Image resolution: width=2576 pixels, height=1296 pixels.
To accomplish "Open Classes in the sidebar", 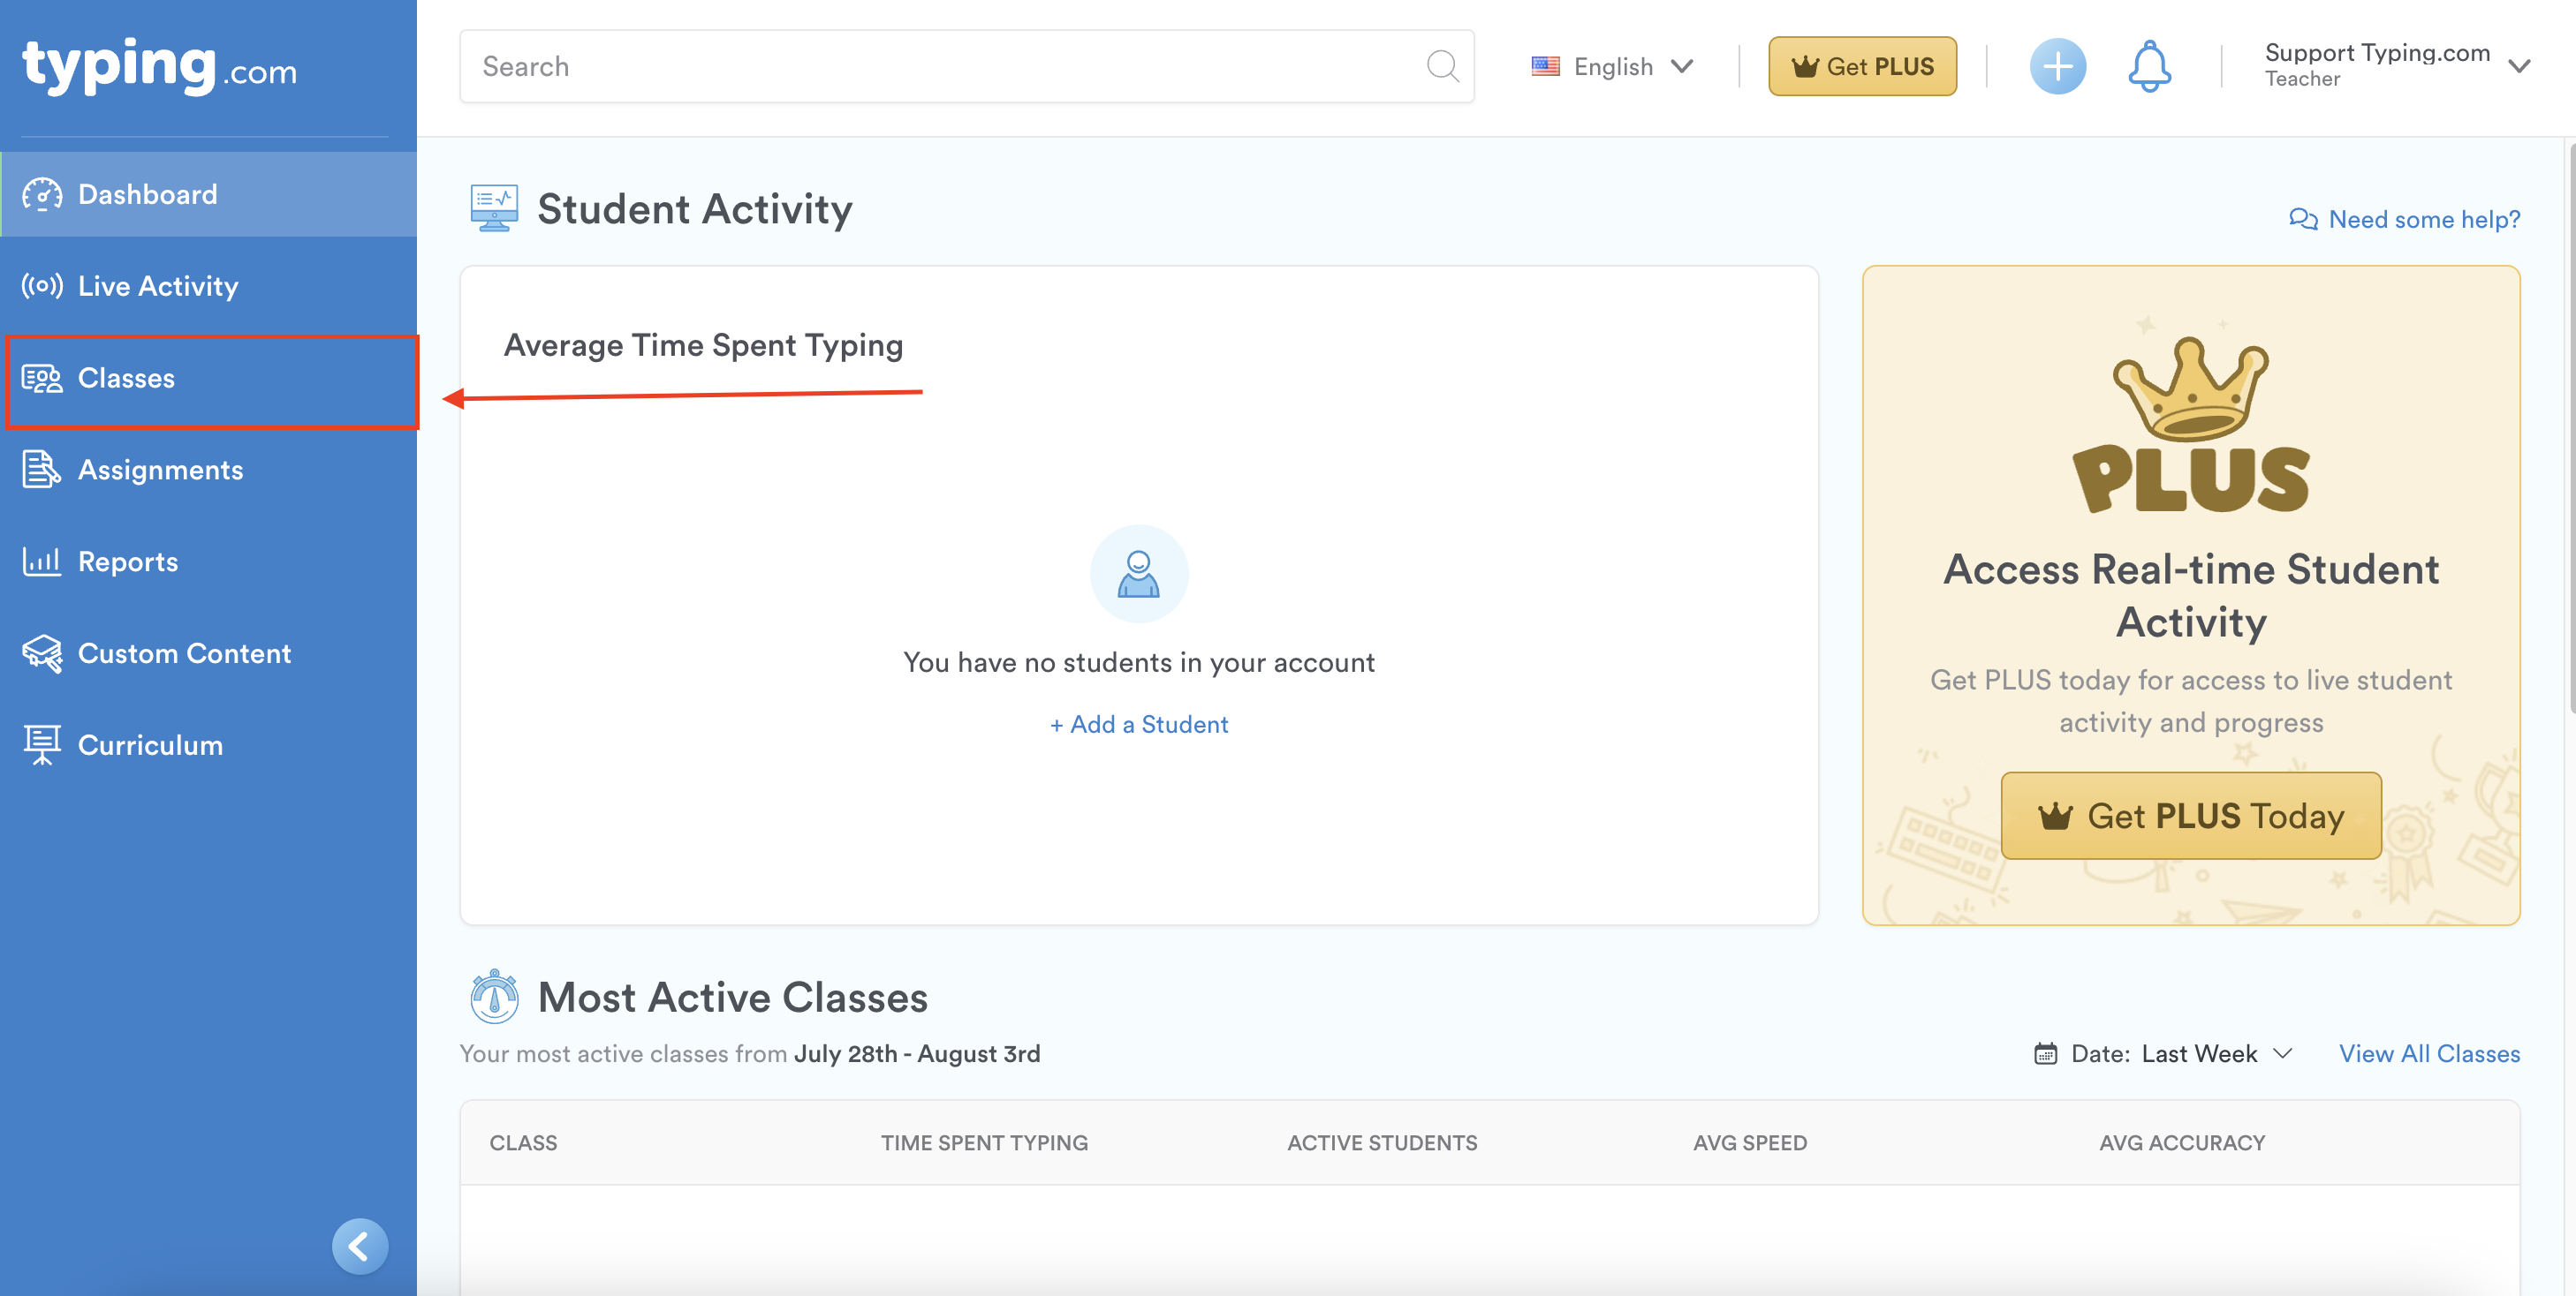I will tap(126, 379).
